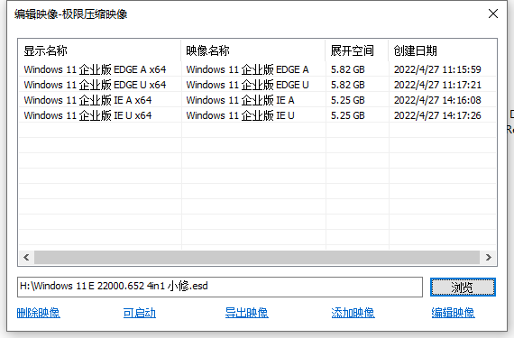The image size is (514, 338).
Task: Sort by the 创建日期 column header
Action: pyautogui.click(x=443, y=50)
